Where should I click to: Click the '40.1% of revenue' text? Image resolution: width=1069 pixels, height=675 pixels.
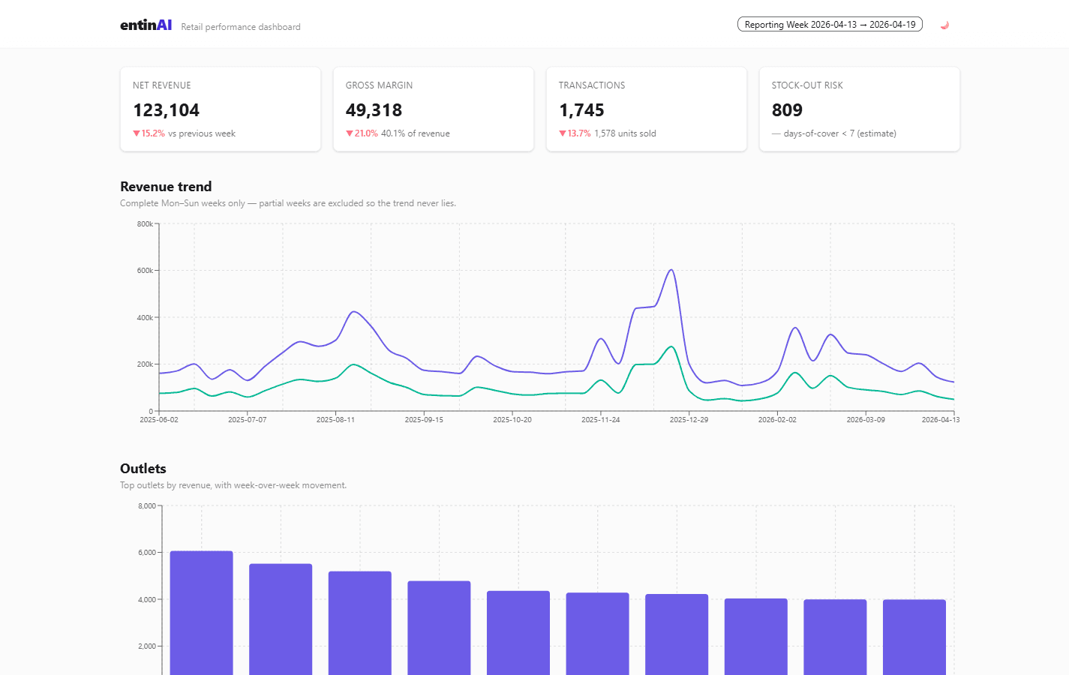416,133
